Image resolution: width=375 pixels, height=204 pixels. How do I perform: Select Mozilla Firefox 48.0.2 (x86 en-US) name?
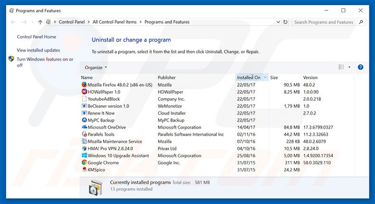pos(120,85)
